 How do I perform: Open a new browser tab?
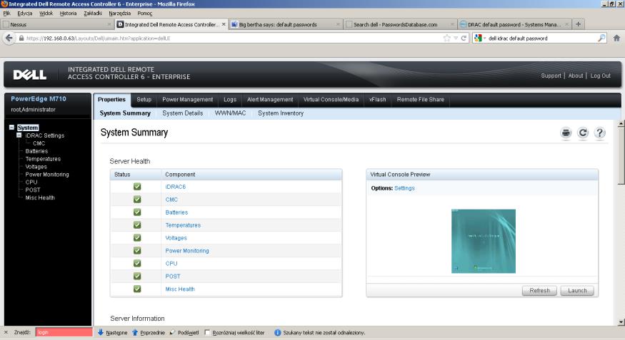pos(578,24)
